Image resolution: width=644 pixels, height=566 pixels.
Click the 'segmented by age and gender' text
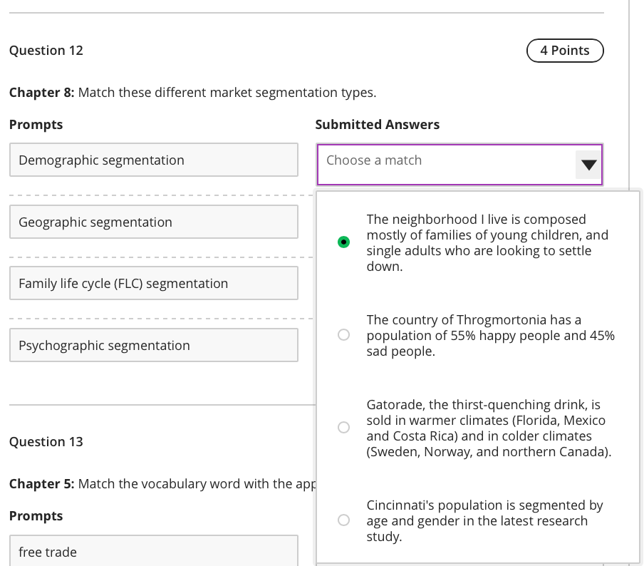coord(484,521)
